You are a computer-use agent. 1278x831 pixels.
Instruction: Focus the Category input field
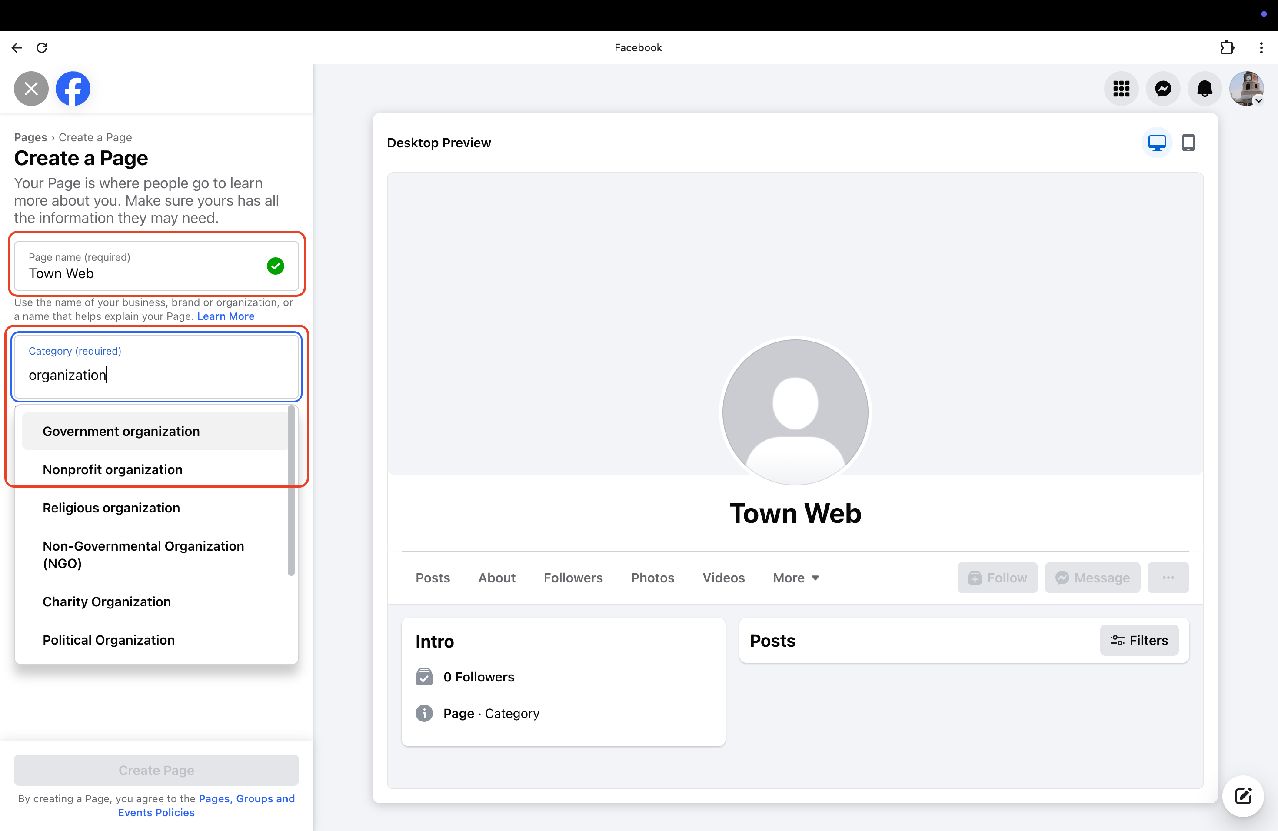click(156, 367)
